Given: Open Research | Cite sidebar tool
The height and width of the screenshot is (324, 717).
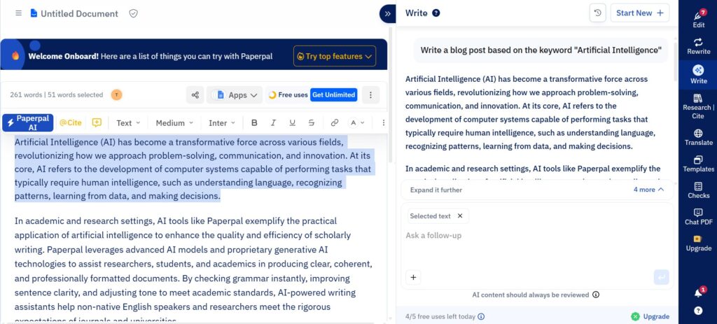Looking at the screenshot, I should point(698,106).
